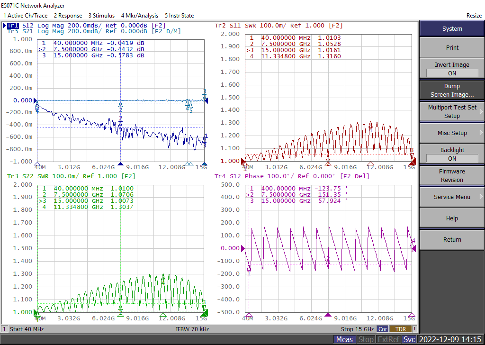Click Tr2 red reference arrow at 1.000
This screenshot has width=485, height=345.
pyautogui.click(x=243, y=161)
